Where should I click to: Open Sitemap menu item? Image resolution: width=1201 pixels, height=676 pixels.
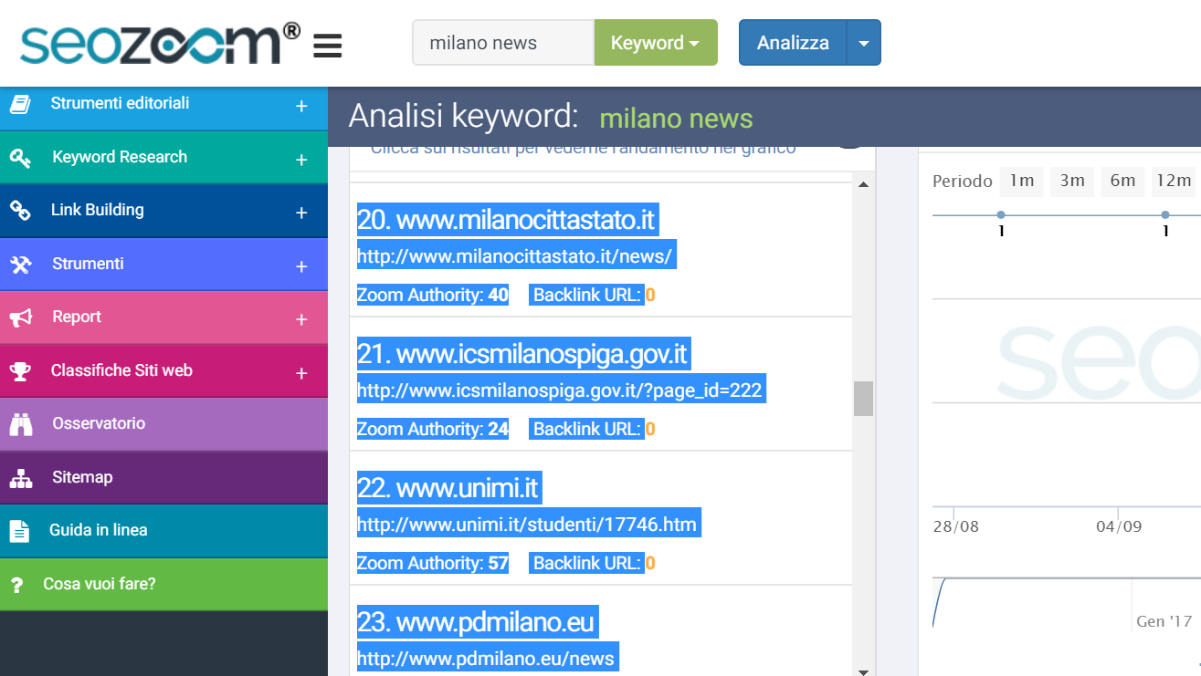point(163,477)
